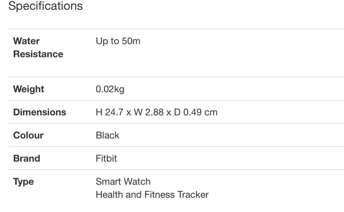This screenshot has height=212, width=344.
Task: Click the Up to 50m value
Action: click(x=118, y=41)
